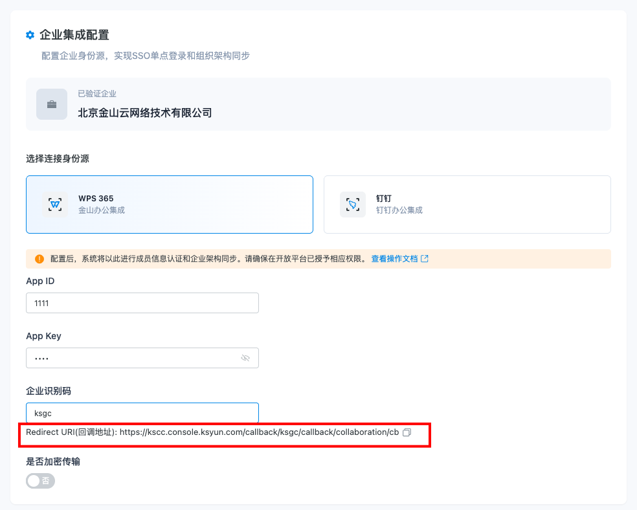637x510 pixels.
Task: Select 钉钉 identity source card
Action: [467, 205]
